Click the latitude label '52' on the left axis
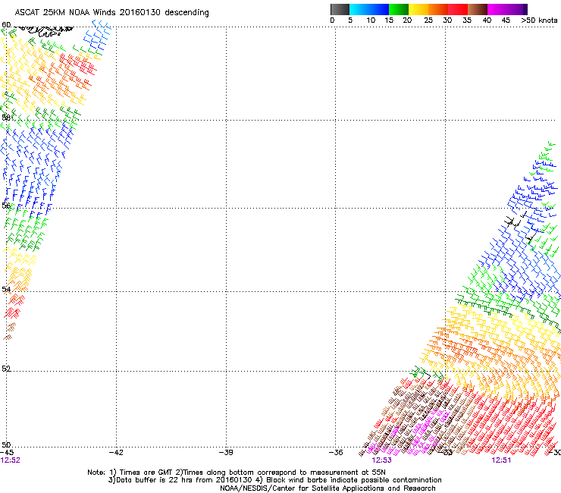Screen dimensions: 561x493 click(x=6, y=369)
